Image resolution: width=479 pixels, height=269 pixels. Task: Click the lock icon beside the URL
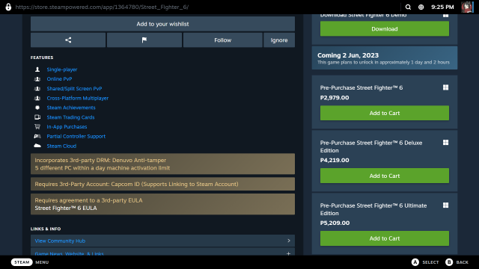pos(8,7)
